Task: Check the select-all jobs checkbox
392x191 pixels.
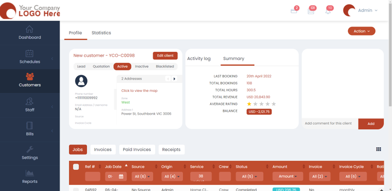Action: 76,167
